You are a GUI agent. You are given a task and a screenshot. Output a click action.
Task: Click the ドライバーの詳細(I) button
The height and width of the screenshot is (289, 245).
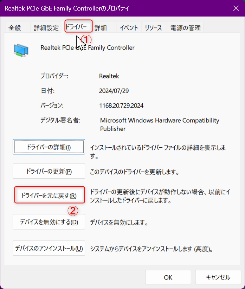[x=49, y=147]
